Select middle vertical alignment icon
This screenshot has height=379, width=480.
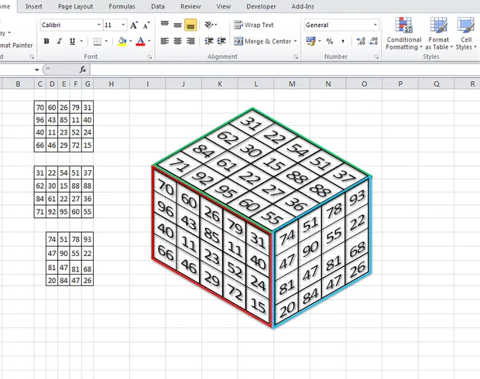coord(177,25)
